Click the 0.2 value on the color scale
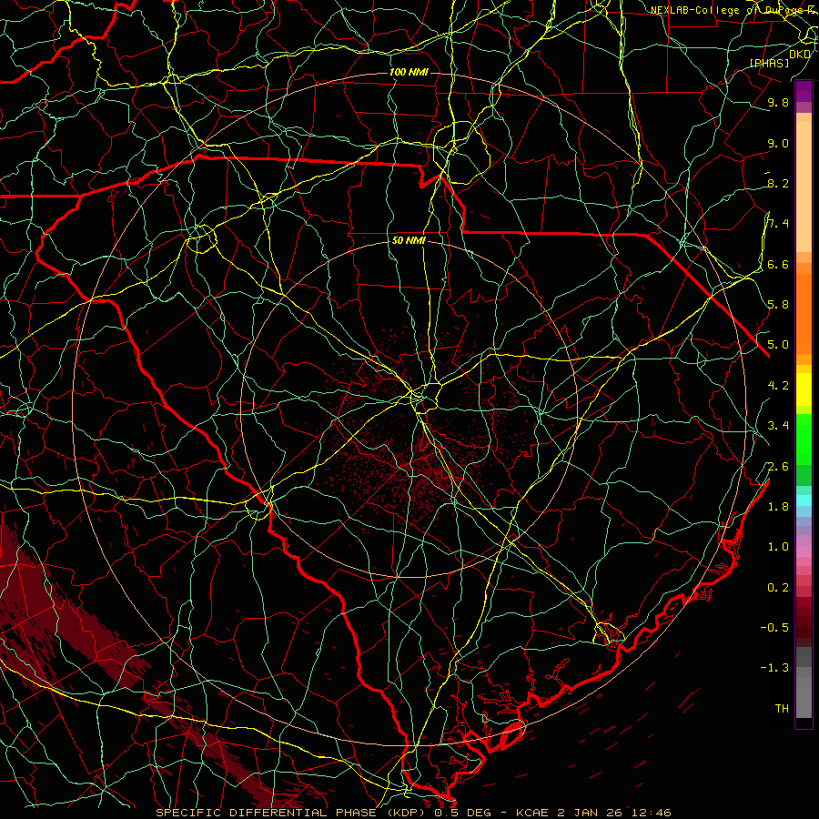Image resolution: width=819 pixels, height=819 pixels. 778,588
